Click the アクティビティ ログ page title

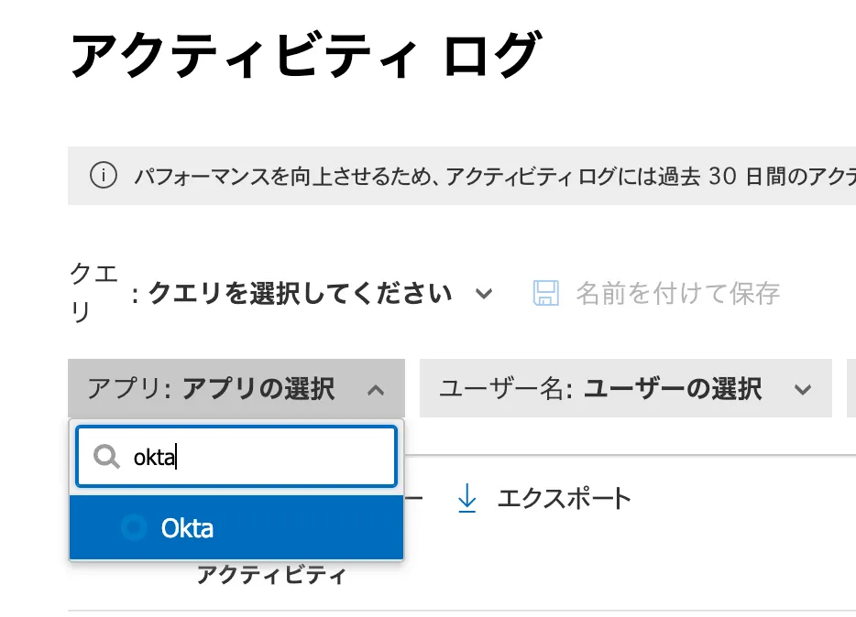pos(304,55)
